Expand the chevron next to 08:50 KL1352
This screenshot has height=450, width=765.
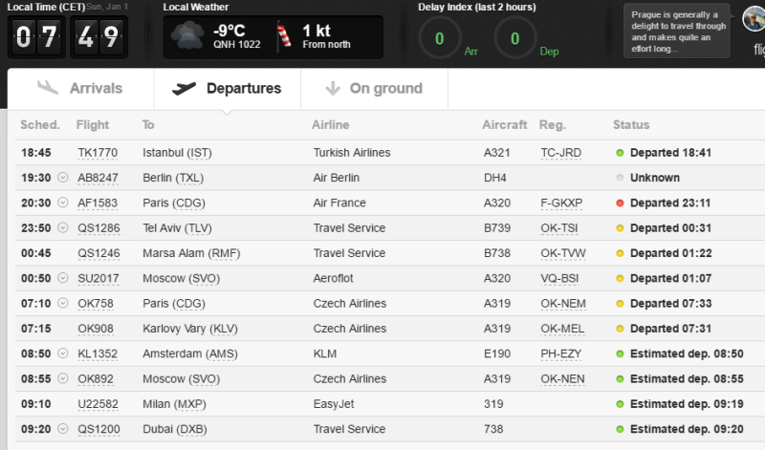pyautogui.click(x=63, y=354)
